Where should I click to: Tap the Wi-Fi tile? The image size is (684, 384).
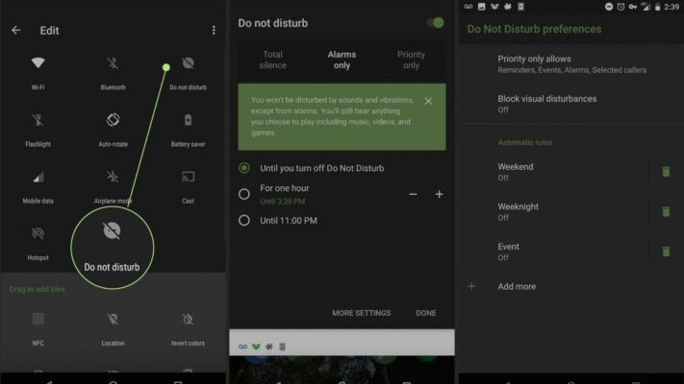(x=38, y=73)
